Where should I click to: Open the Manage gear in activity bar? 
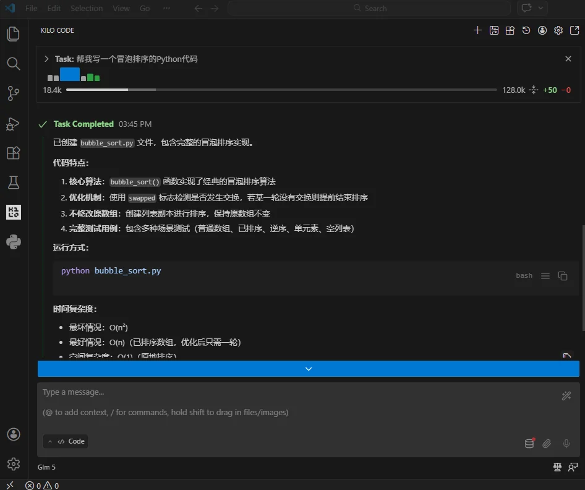click(x=14, y=464)
